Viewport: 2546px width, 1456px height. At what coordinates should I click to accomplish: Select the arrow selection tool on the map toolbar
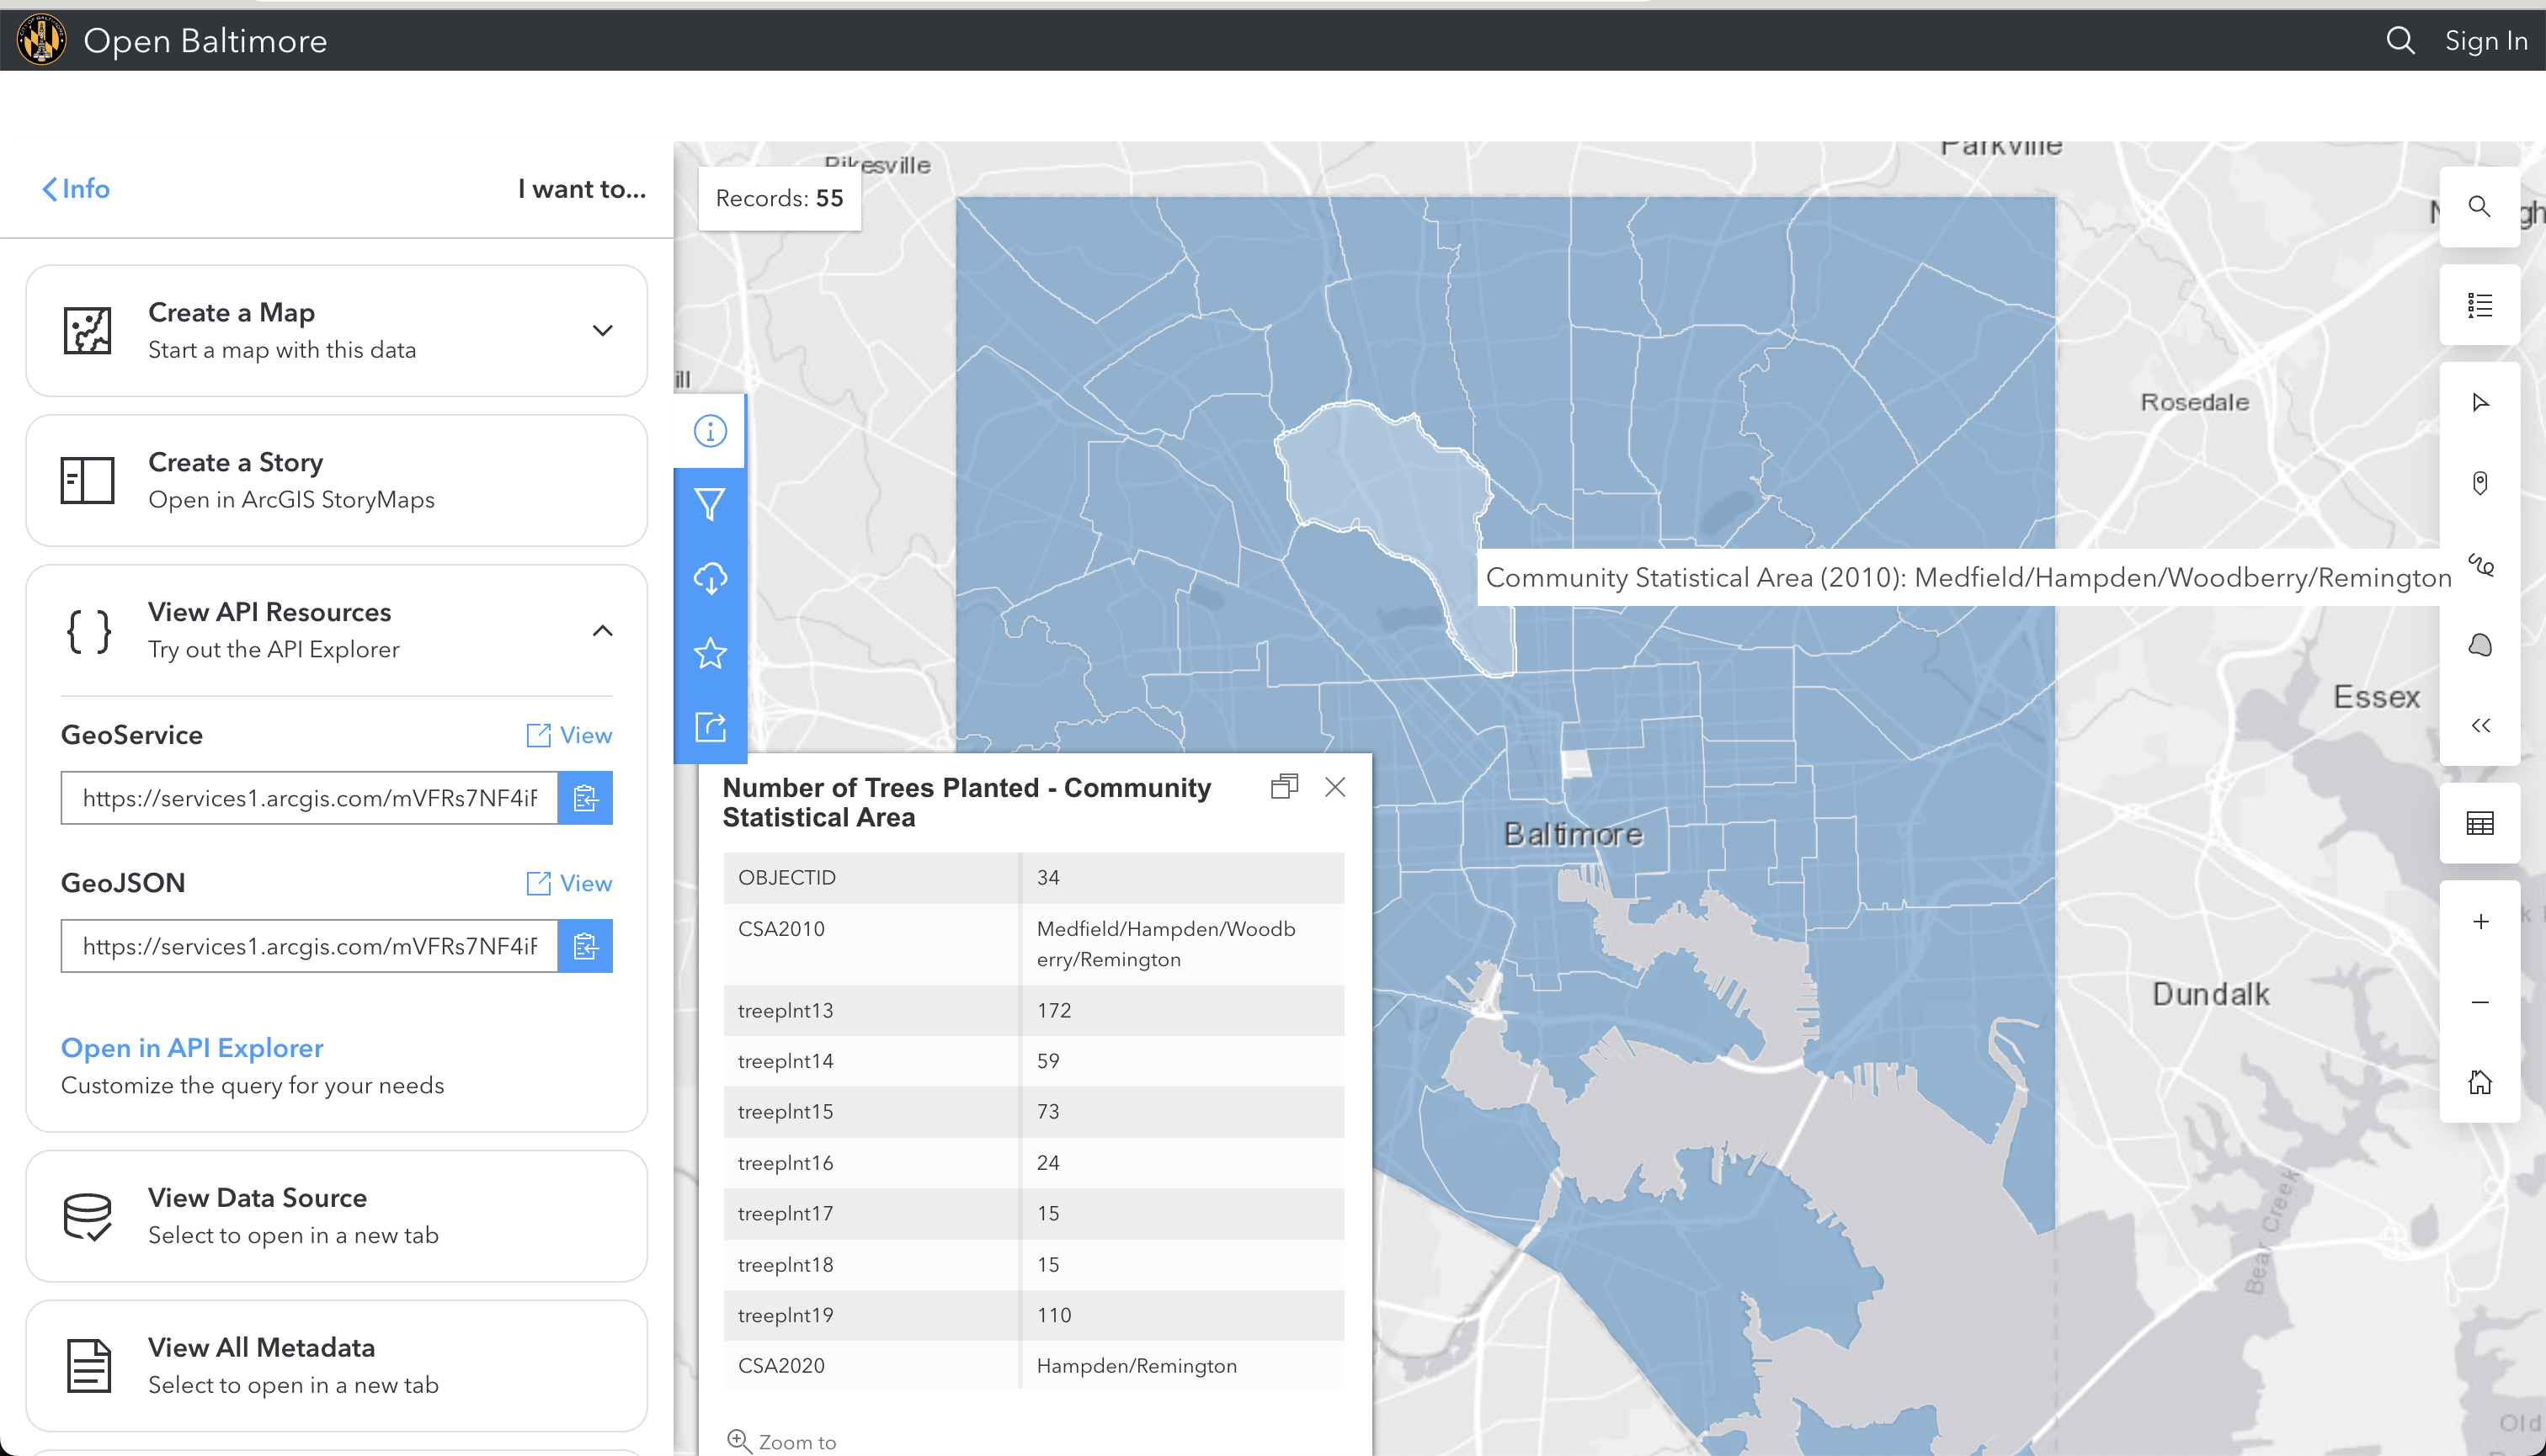[x=2480, y=402]
